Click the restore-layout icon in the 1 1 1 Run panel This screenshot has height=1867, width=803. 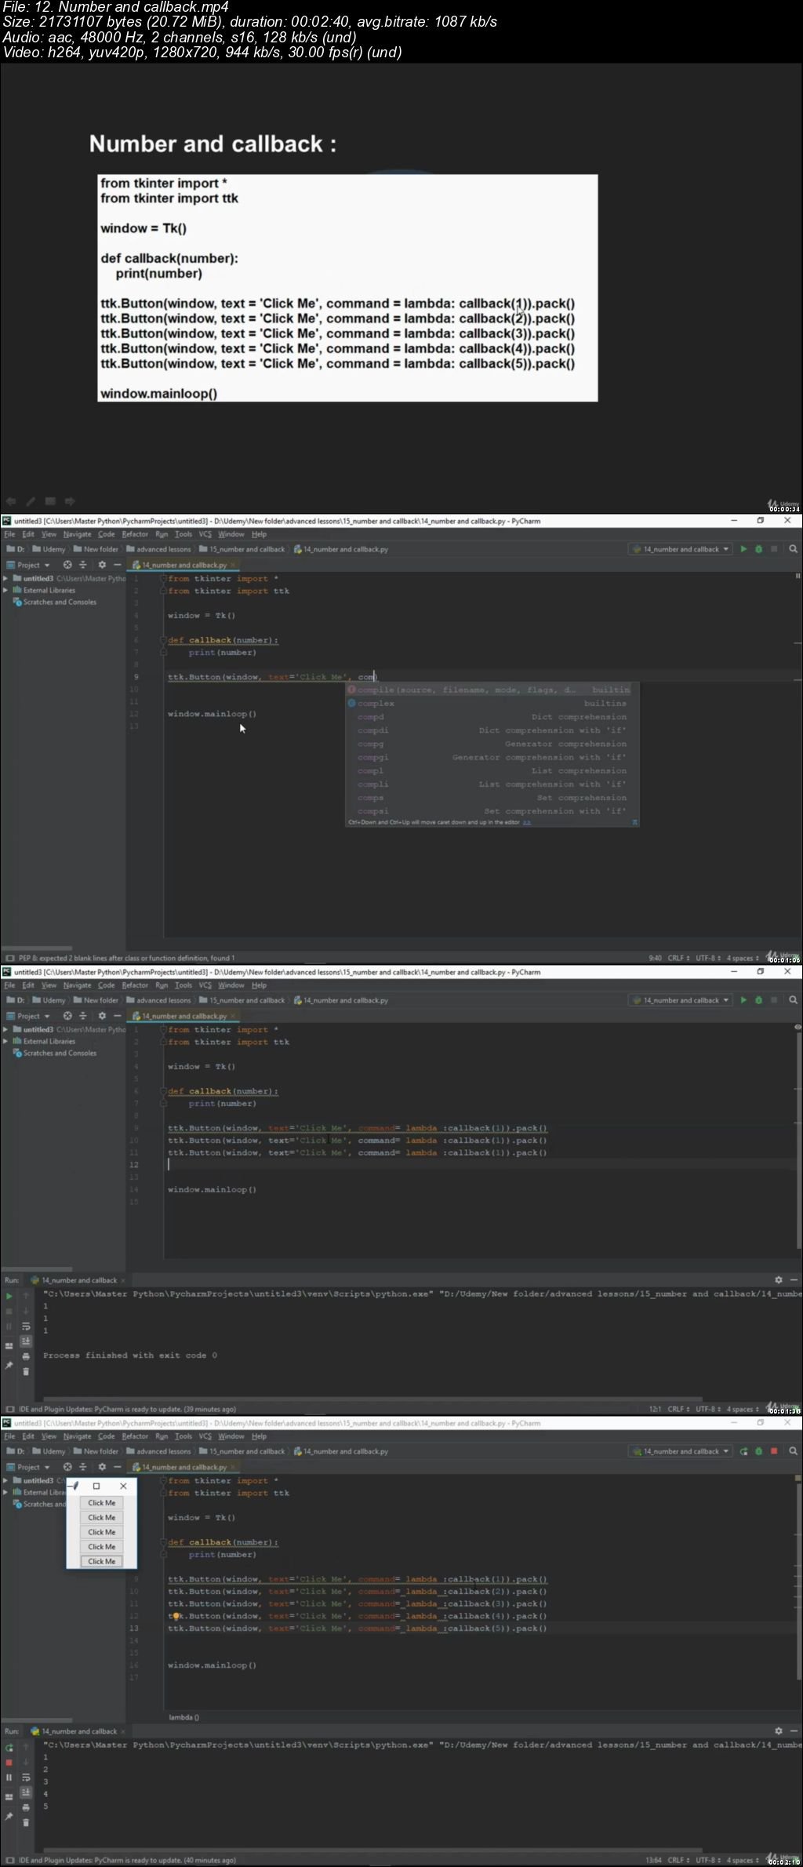pyautogui.click(x=9, y=1345)
